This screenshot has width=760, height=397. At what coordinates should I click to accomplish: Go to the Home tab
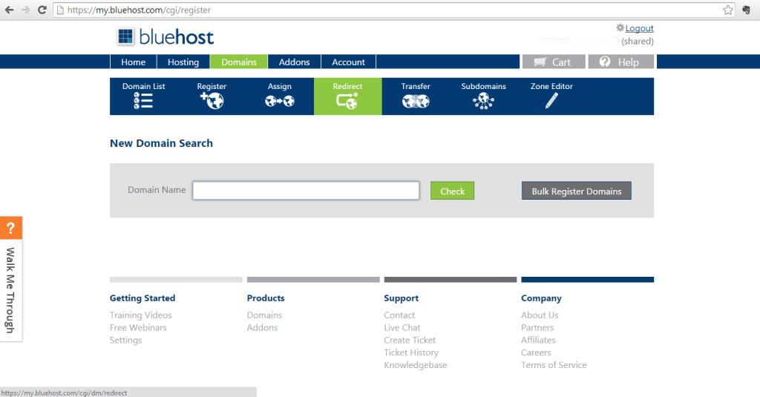pos(134,62)
